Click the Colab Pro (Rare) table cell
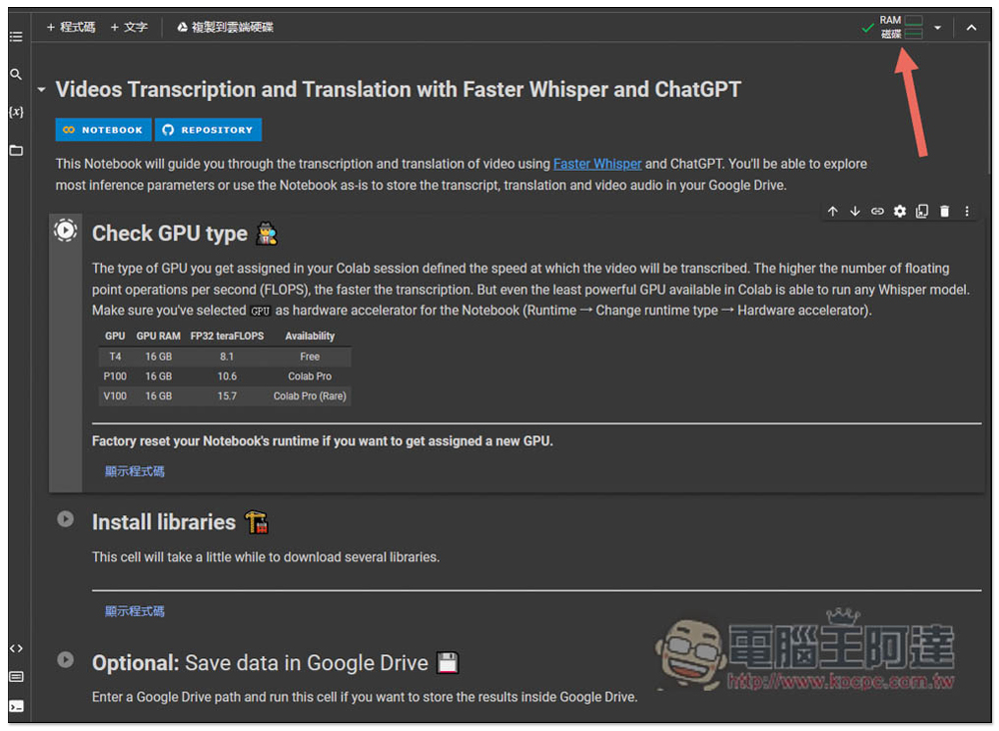The height and width of the screenshot is (731, 999). pos(310,396)
